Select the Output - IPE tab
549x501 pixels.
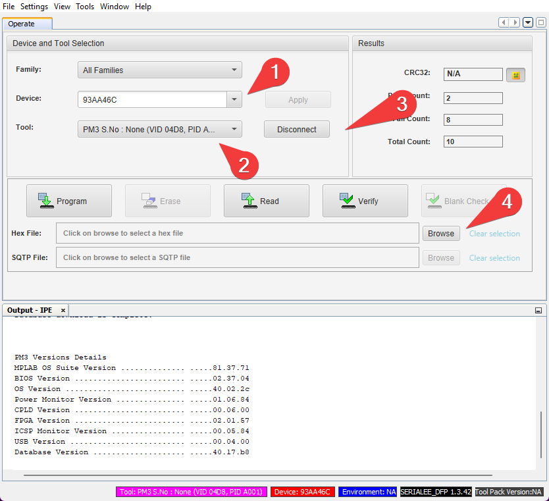click(x=30, y=310)
